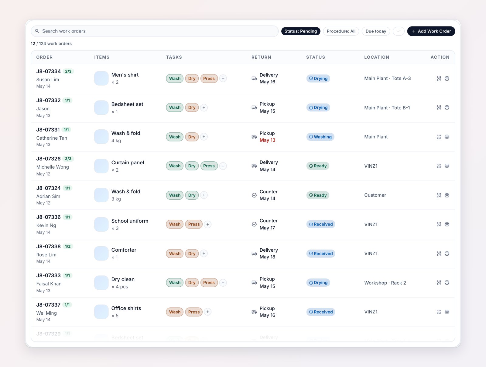Add a task to Office shirts order

(207, 312)
